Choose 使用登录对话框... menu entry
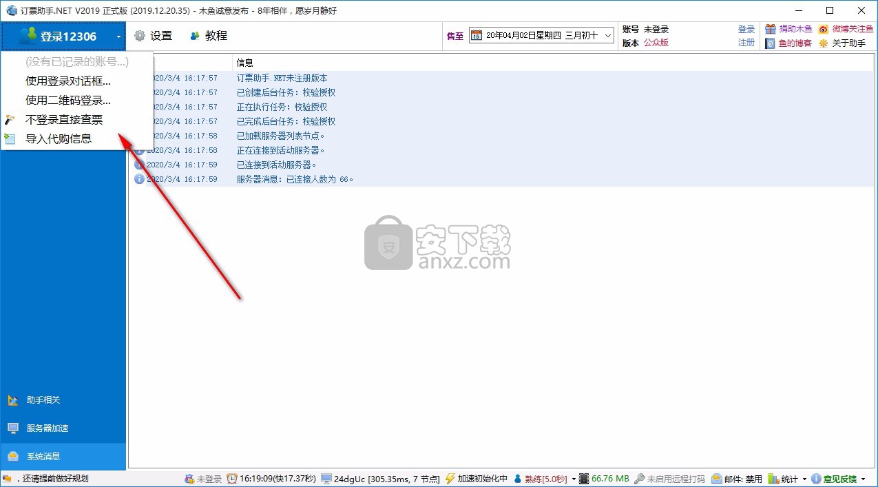This screenshot has height=487, width=878. tap(67, 81)
